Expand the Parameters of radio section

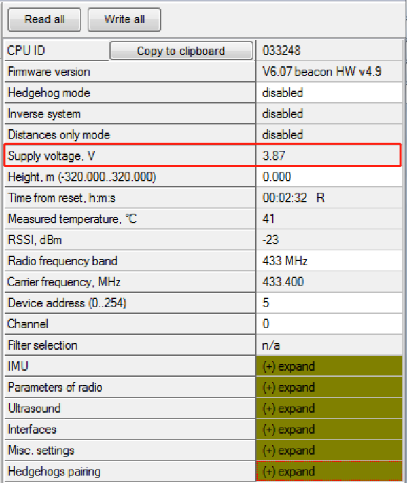329,388
